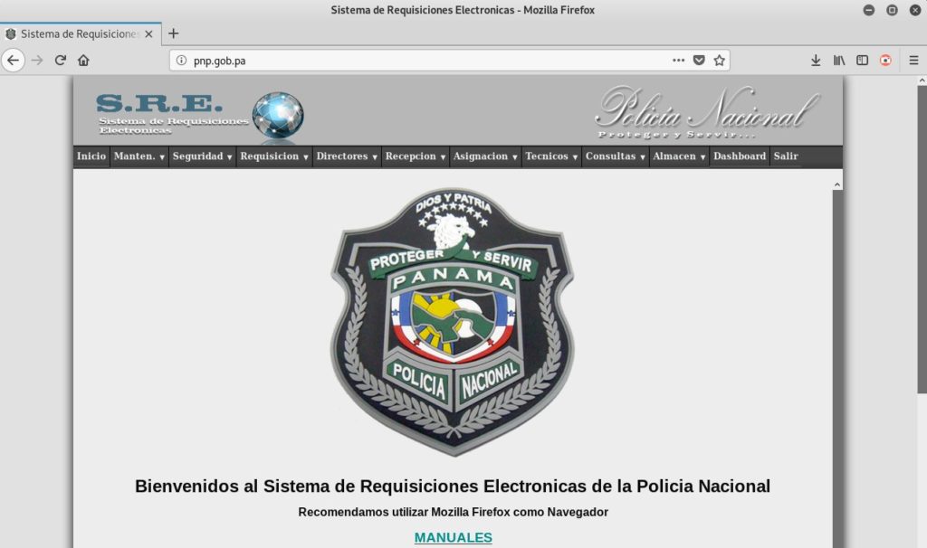Click the Policia Nacional shield image
The image size is (927, 548).
point(453,322)
